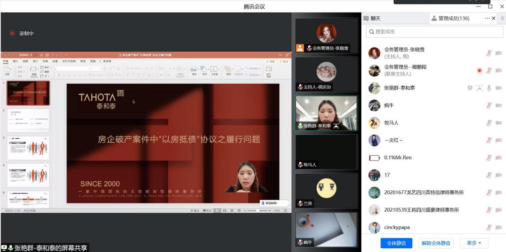Select video tile of 会务管理员-张晓雪
The height and width of the screenshot is (252, 506).
click(326, 35)
